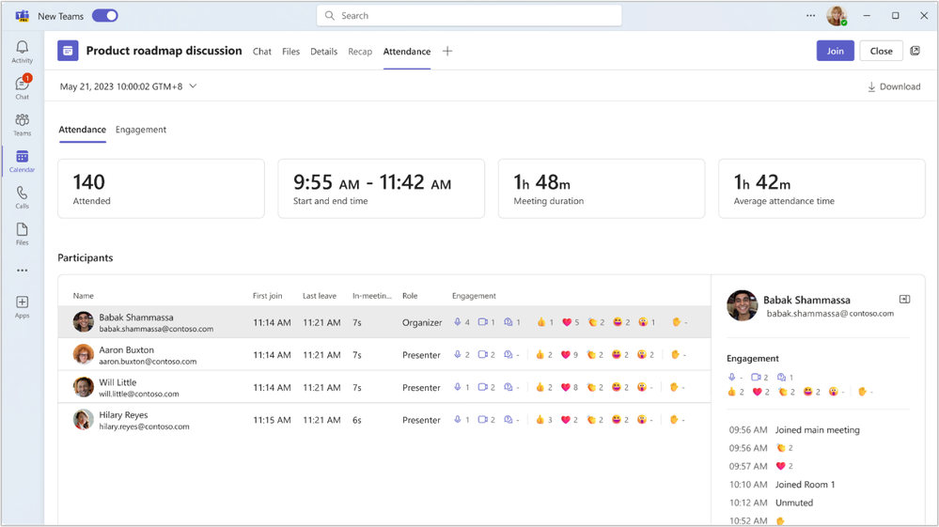Image resolution: width=939 pixels, height=527 pixels.
Task: Close Babak Shammassa's details panel icon
Action: point(905,299)
